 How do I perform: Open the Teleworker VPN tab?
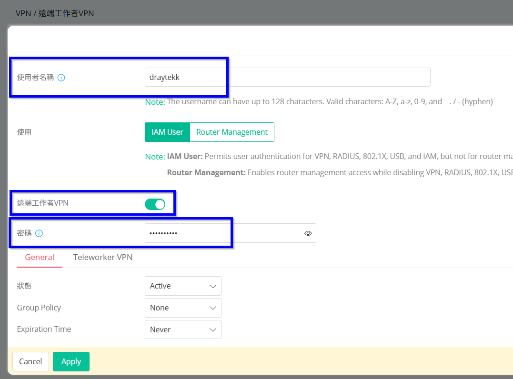click(103, 257)
